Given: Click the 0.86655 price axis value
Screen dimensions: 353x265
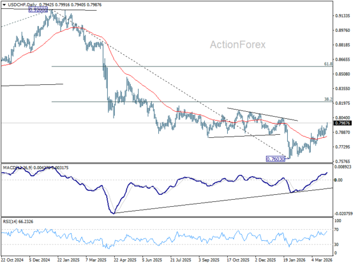Looking at the screenshot, I should click(x=342, y=59).
